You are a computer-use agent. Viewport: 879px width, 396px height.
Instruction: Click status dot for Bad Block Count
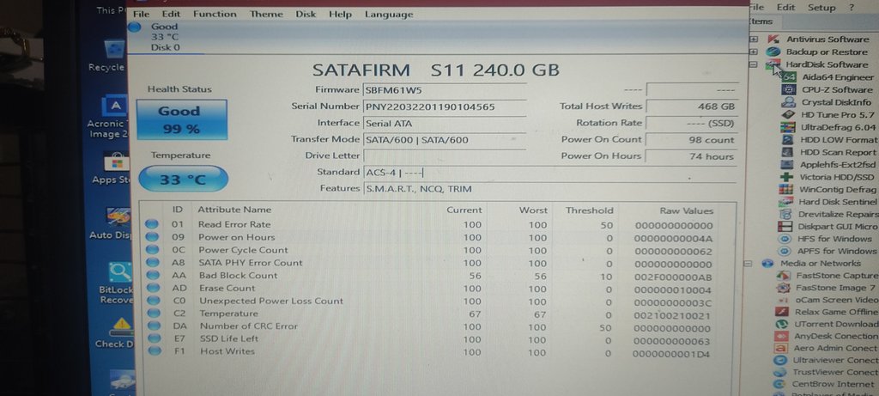point(153,276)
